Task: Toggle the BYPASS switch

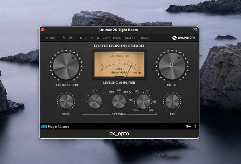Action: (x=50, y=38)
